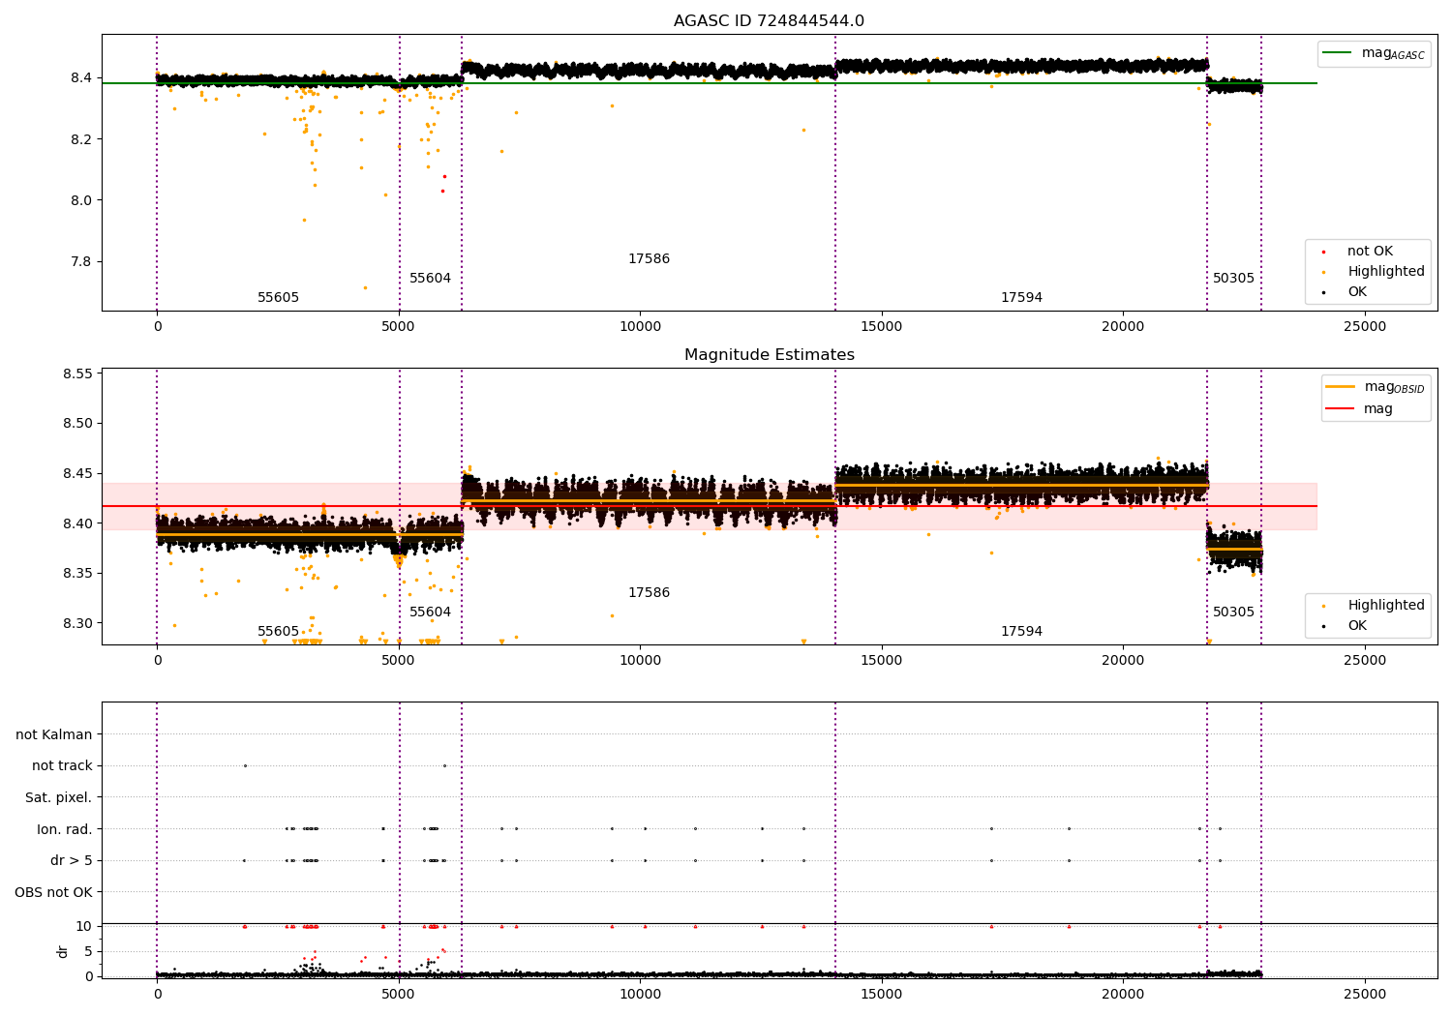Click the 'not track' axis label
Viewport: 1452px width, 1016px height.
(x=62, y=765)
